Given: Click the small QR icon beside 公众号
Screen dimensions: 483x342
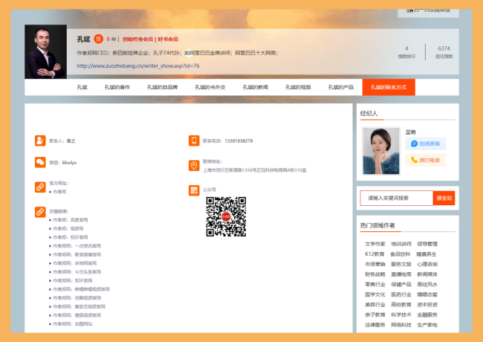Looking at the screenshot, I should click(x=194, y=190).
